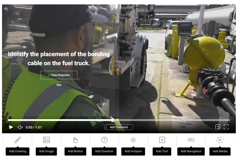Click the hand pointer icon above Add Button
This screenshot has width=240, height=162.
(x=75, y=140)
